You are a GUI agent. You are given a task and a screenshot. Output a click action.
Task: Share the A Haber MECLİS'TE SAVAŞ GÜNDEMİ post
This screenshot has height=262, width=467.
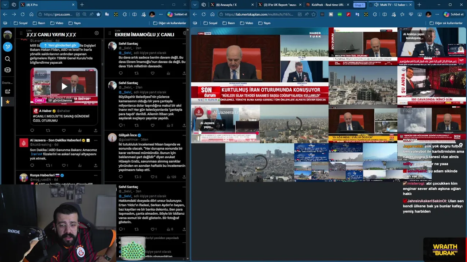pos(96,130)
